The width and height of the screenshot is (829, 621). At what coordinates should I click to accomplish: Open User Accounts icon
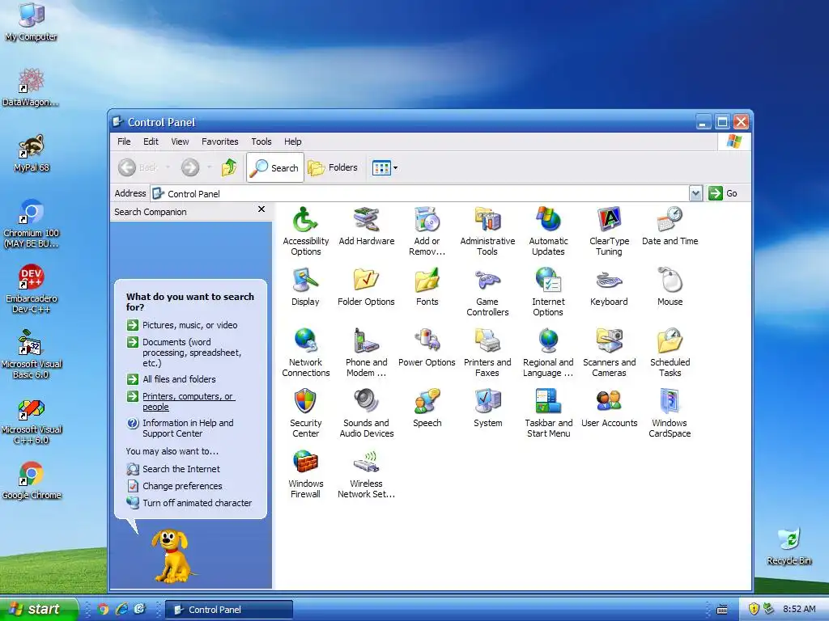609,408
